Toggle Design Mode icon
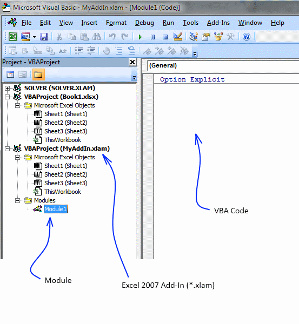The image size is (299, 324). click(x=178, y=37)
